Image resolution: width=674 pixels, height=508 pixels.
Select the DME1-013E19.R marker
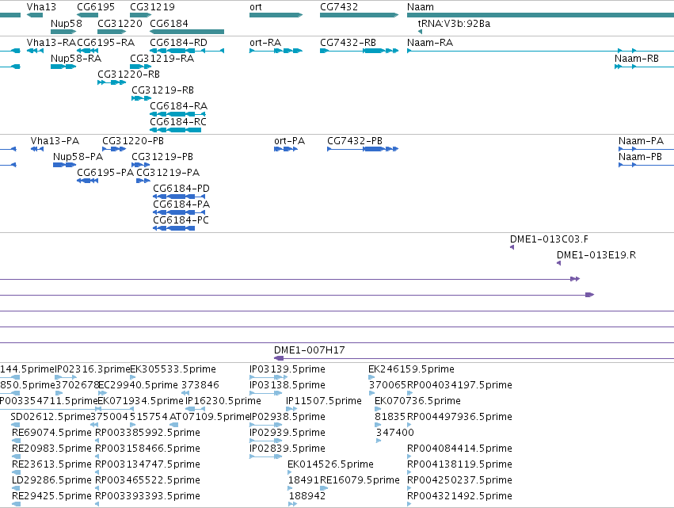[x=559, y=263]
